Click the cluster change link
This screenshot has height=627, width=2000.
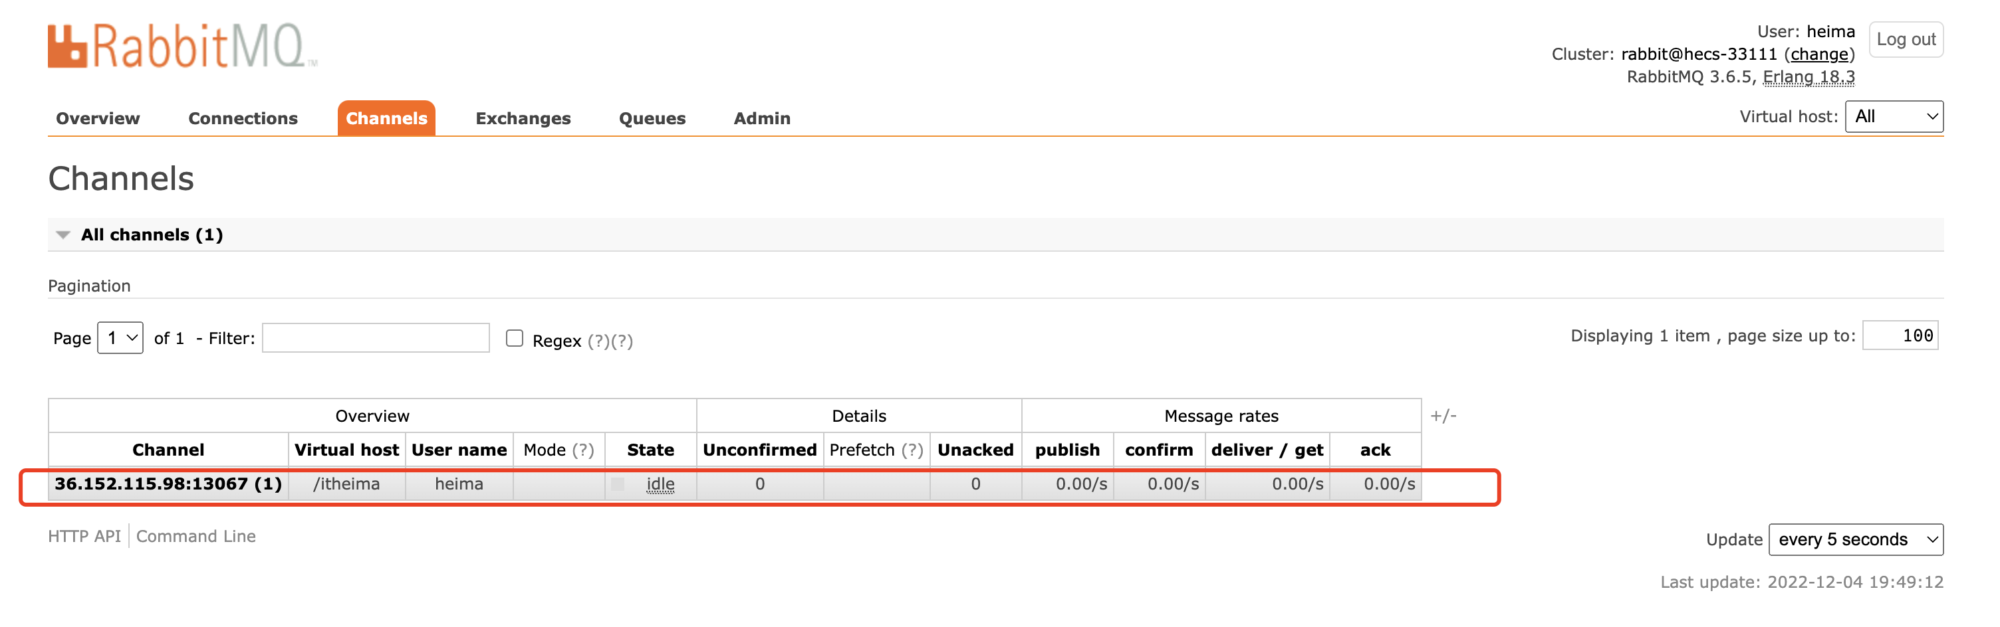(1819, 54)
